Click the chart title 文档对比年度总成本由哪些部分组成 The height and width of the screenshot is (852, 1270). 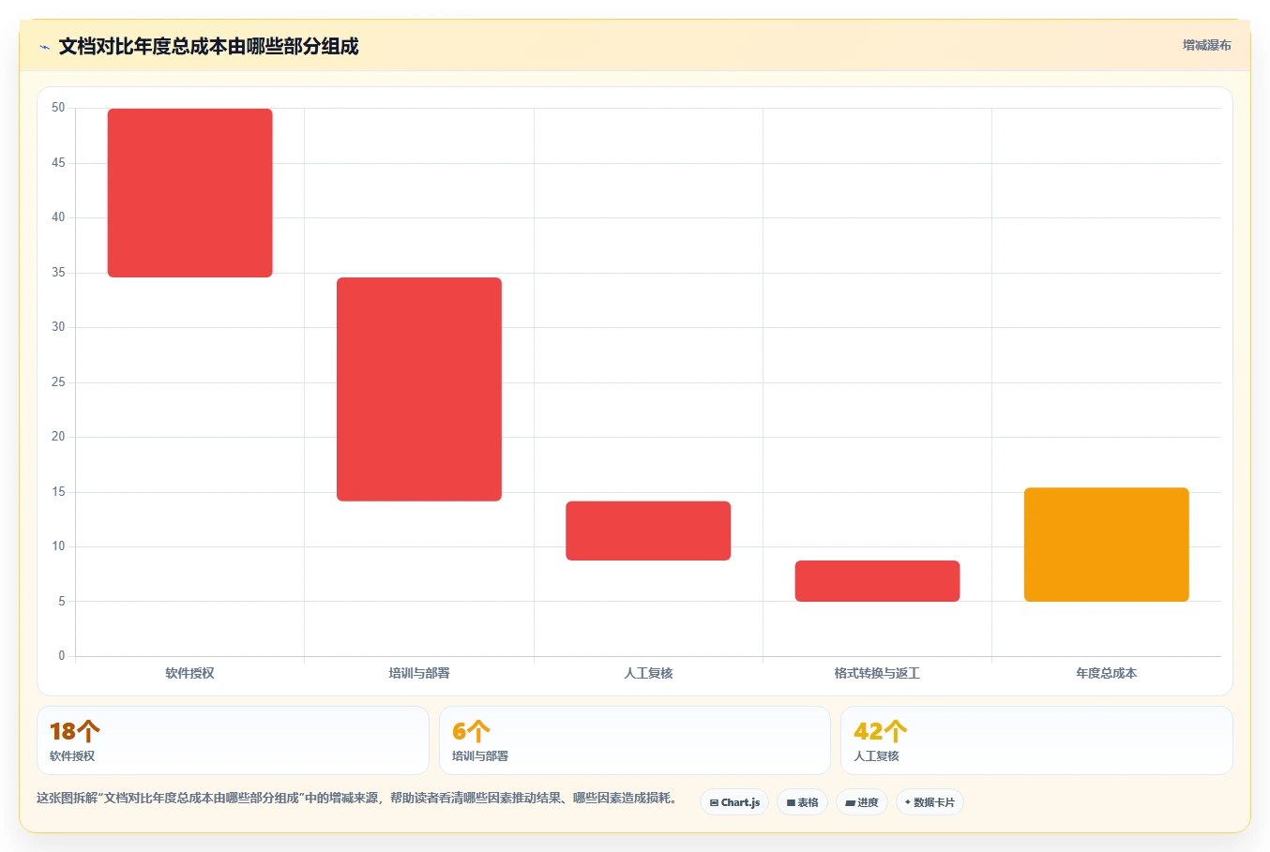[208, 47]
